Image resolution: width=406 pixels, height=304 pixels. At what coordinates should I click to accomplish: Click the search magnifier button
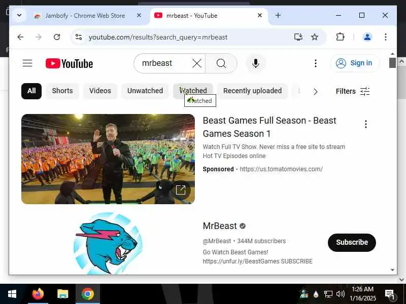pos(221,63)
